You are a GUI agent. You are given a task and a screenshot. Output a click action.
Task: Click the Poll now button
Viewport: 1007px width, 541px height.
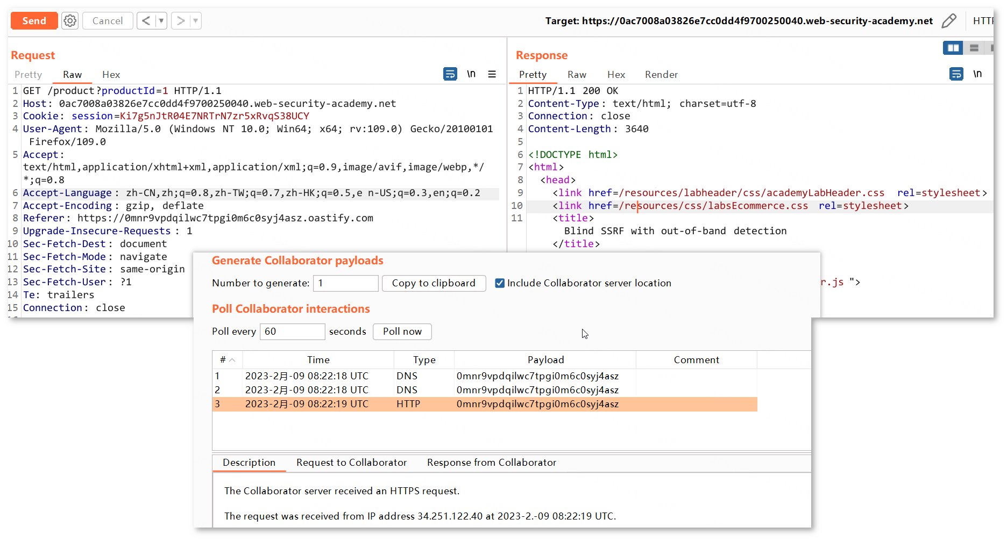[402, 331]
